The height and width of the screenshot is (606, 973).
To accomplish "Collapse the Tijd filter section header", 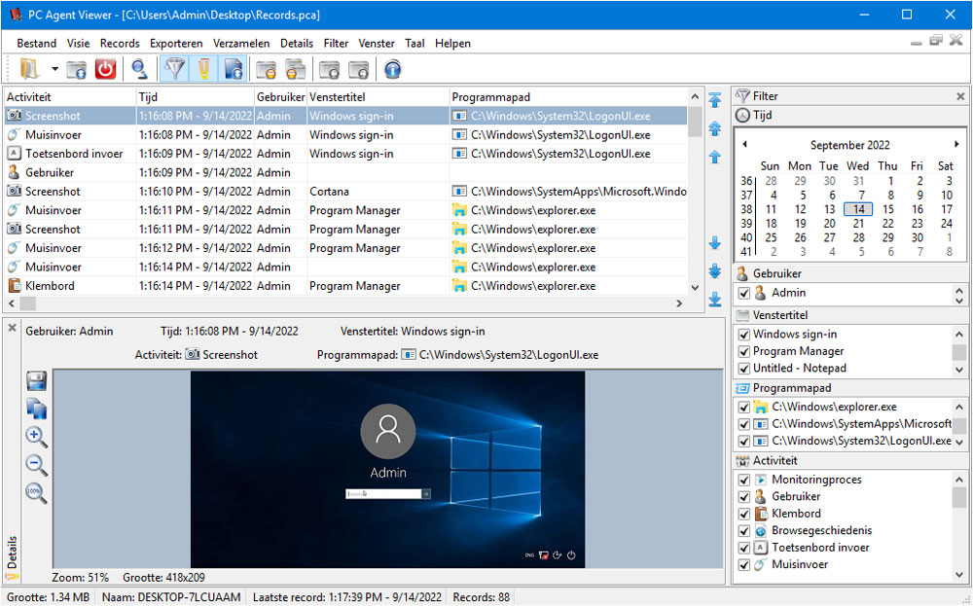I will click(x=850, y=116).
